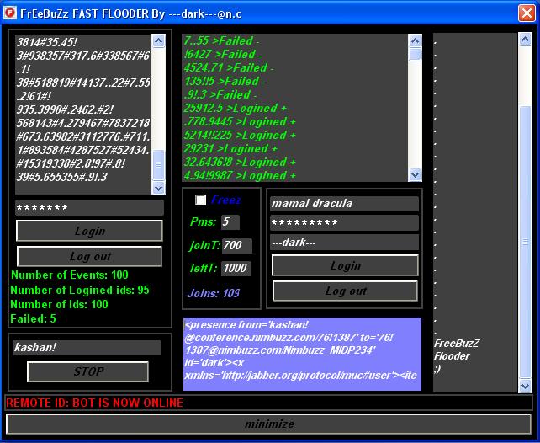Screen dimensions: 540x443
Task: Click the down arrow of the right panel scrollbar
Action: pyautogui.click(x=525, y=386)
